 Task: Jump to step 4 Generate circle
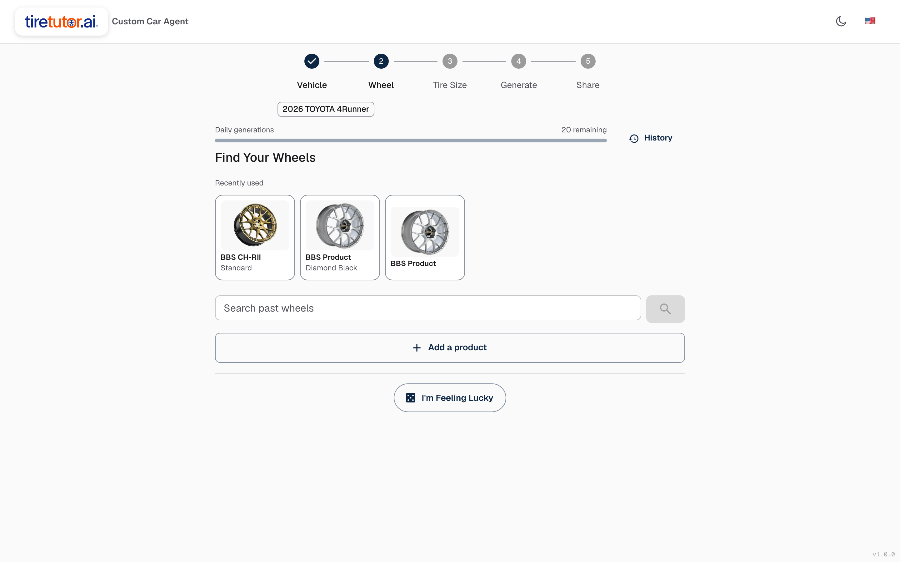pyautogui.click(x=518, y=61)
